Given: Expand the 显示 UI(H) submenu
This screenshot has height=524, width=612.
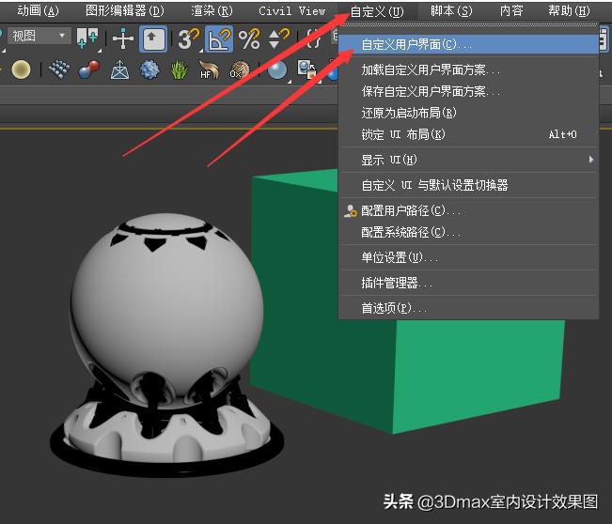Looking at the screenshot, I should (468, 160).
